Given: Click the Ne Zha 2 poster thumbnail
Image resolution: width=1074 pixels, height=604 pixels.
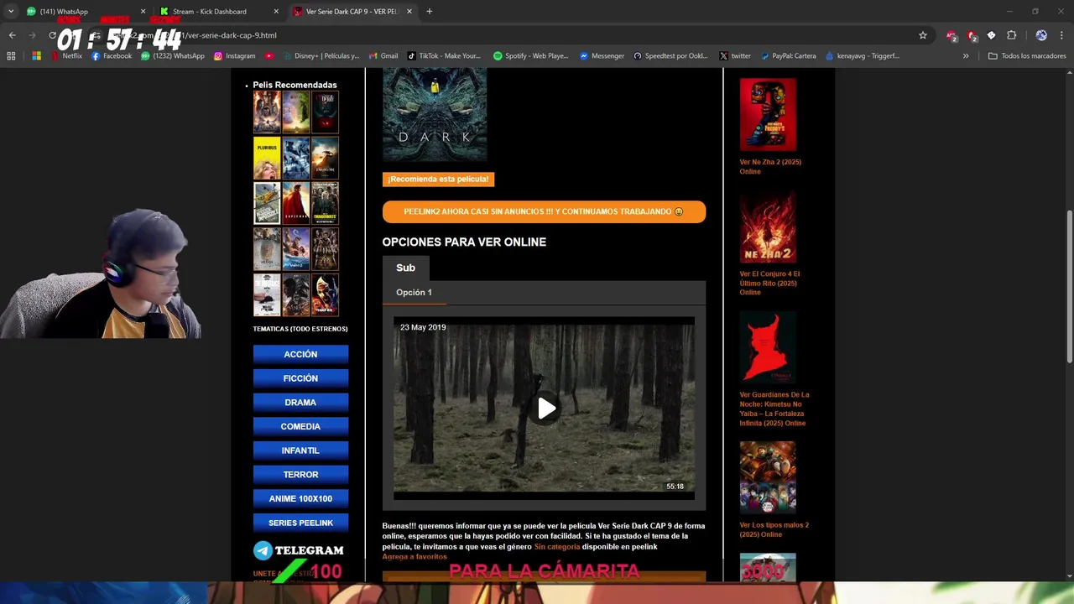Looking at the screenshot, I should pyautogui.click(x=768, y=226).
